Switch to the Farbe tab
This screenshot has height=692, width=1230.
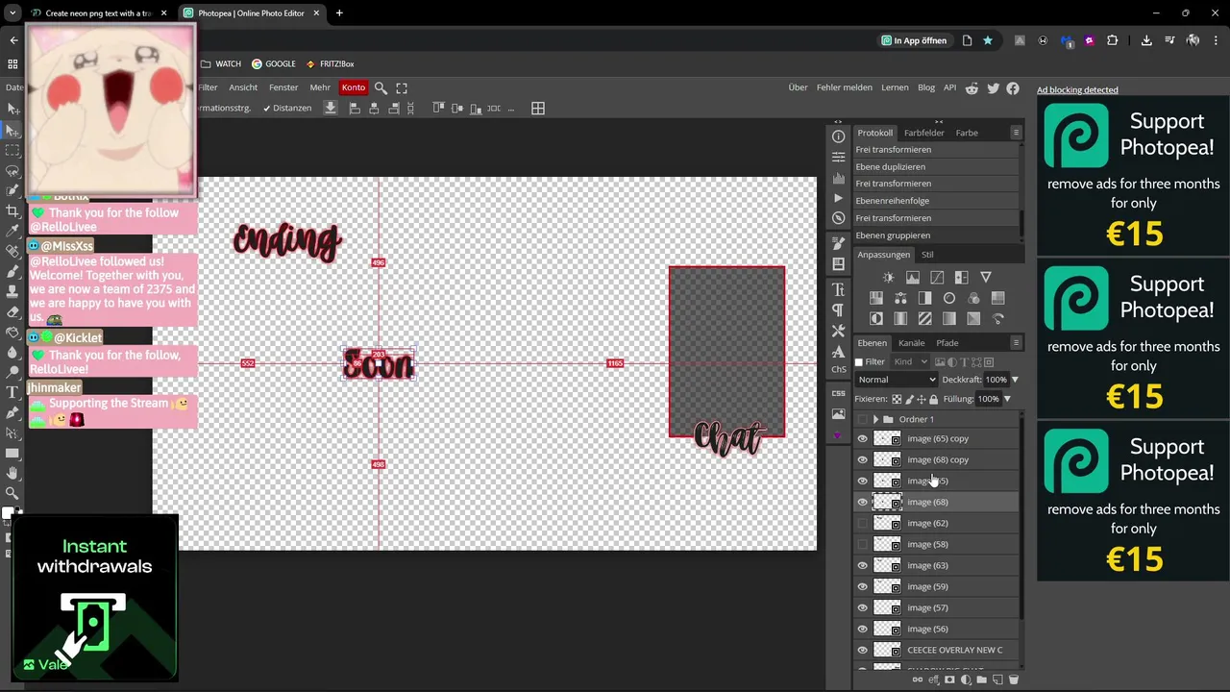pyautogui.click(x=967, y=133)
